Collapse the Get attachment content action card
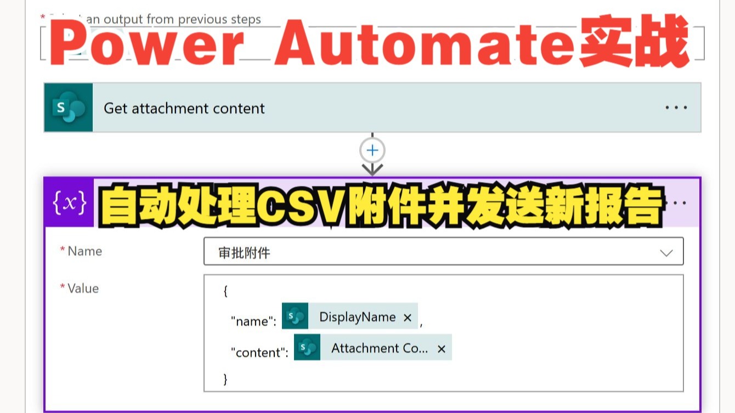 point(184,108)
